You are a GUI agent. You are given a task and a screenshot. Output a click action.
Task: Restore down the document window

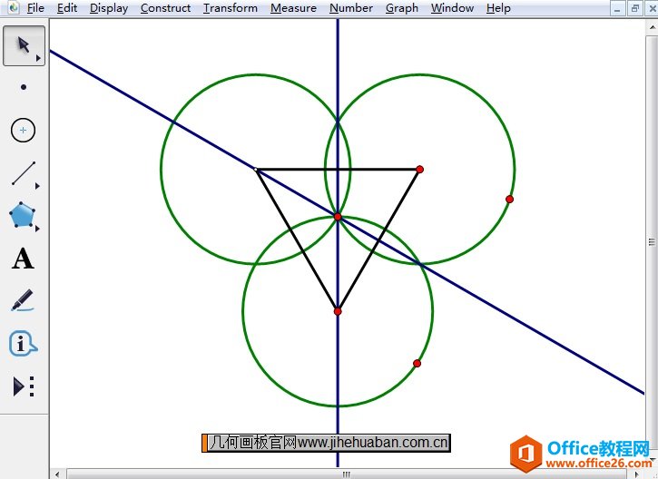point(635,8)
